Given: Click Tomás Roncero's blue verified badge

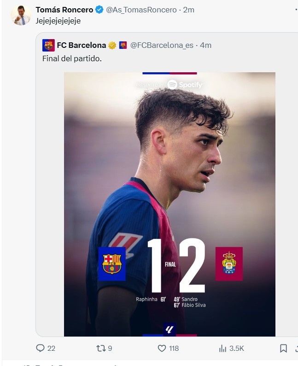Looking at the screenshot, I should (x=99, y=10).
